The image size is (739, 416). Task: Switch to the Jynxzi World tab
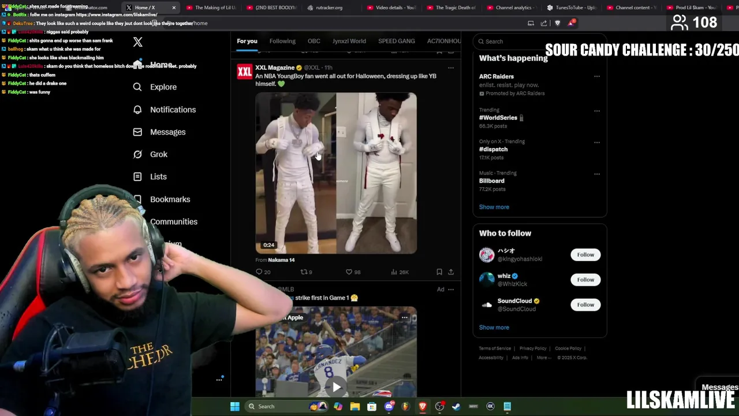[349, 41]
